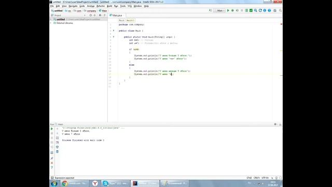The width and height of the screenshot is (332, 187).
Task: Select External Libraries in project tree
Action: coord(64,23)
